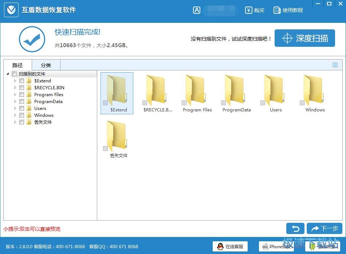Image resolution: width=346 pixels, height=254 pixels.
Task: Click the Apple iPhone recovery icon
Action: (265, 246)
